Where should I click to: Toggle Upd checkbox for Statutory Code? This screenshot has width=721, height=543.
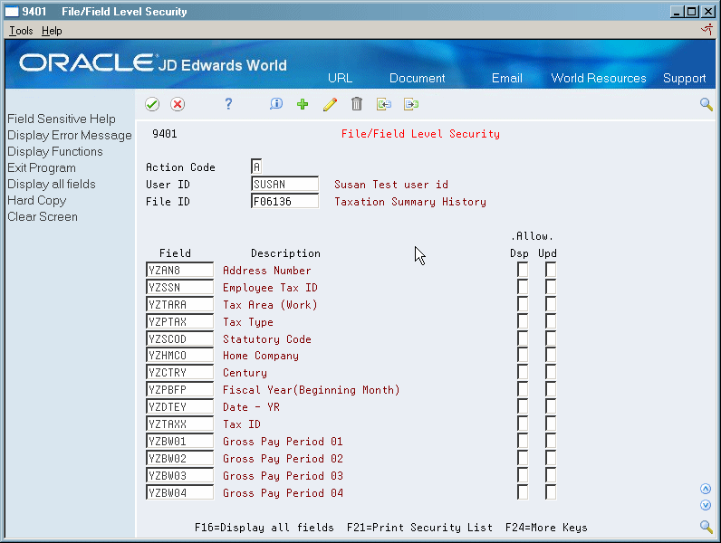tap(551, 338)
